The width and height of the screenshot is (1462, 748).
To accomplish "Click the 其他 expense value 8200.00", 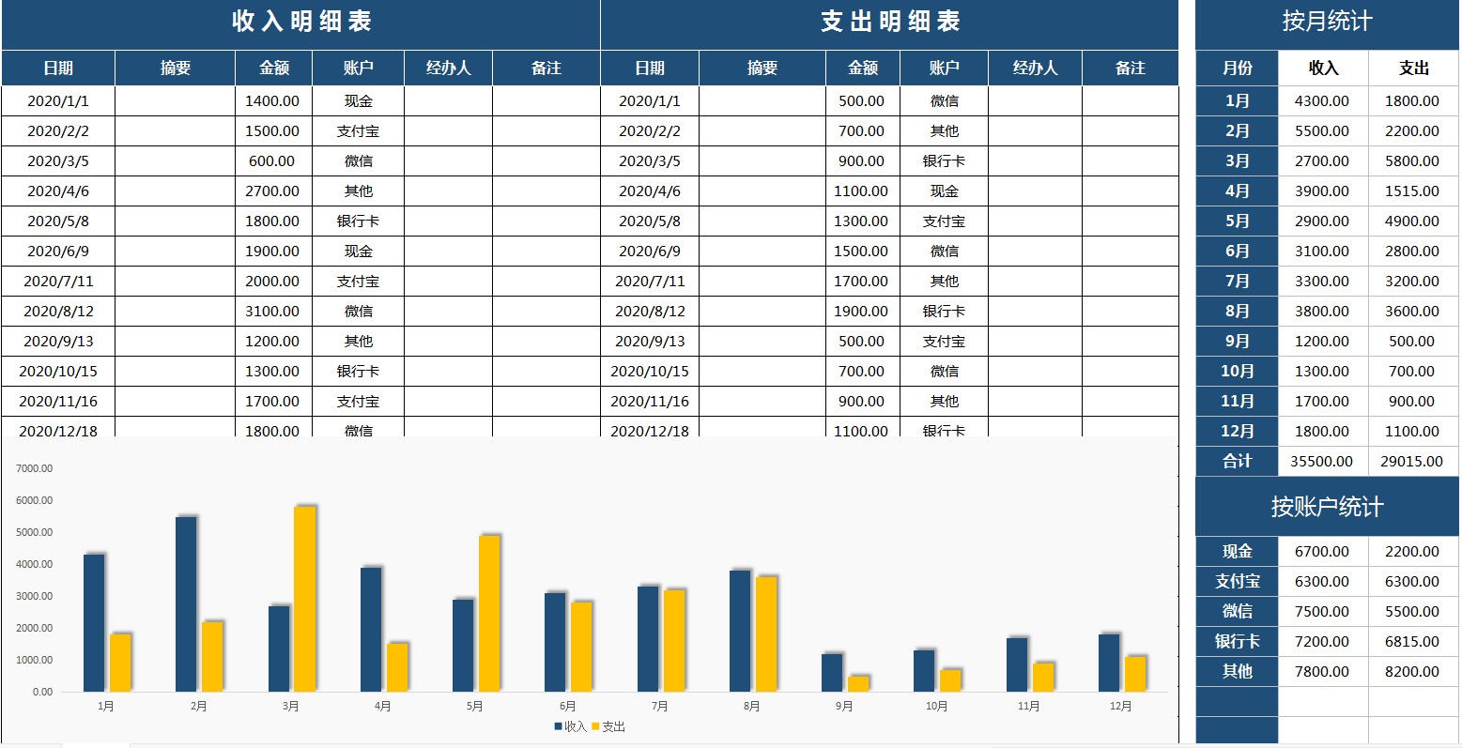I will (x=1412, y=671).
